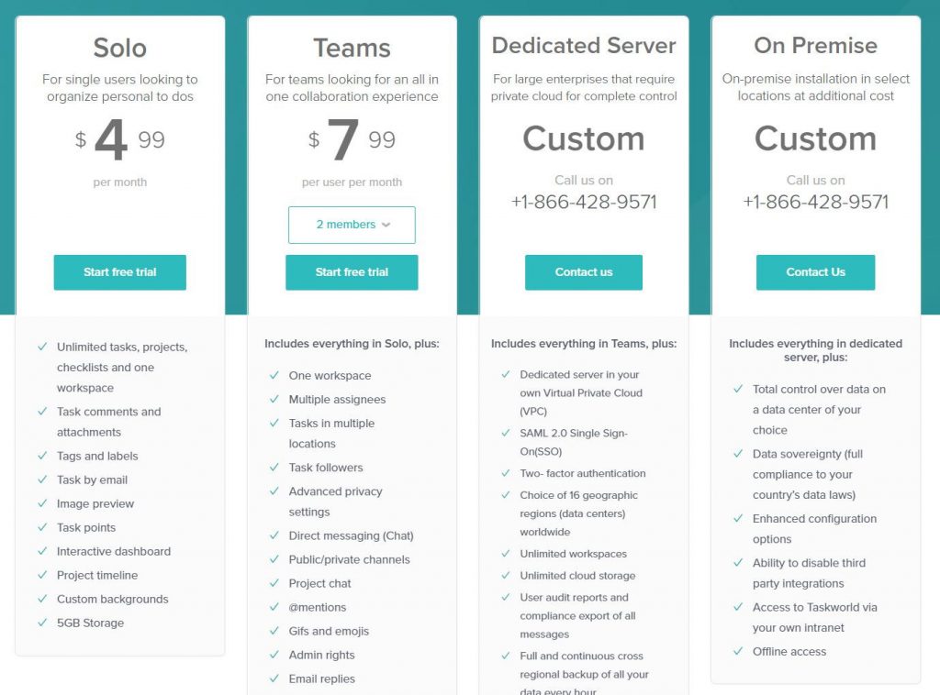Screen dimensions: 940x695
Task: Click the checkmark next to Data sovereignty
Action: pos(738,454)
